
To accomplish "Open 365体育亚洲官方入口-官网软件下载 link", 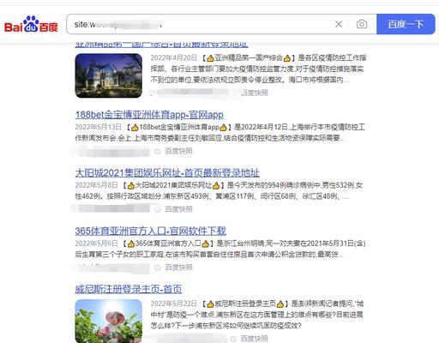I will click(x=151, y=231).
